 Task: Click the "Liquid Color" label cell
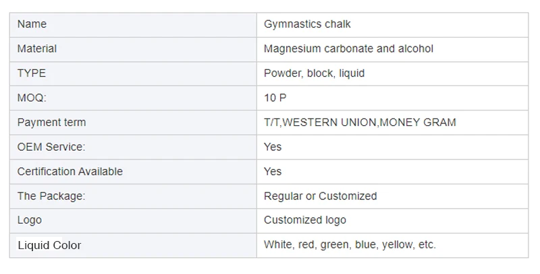click(x=49, y=245)
